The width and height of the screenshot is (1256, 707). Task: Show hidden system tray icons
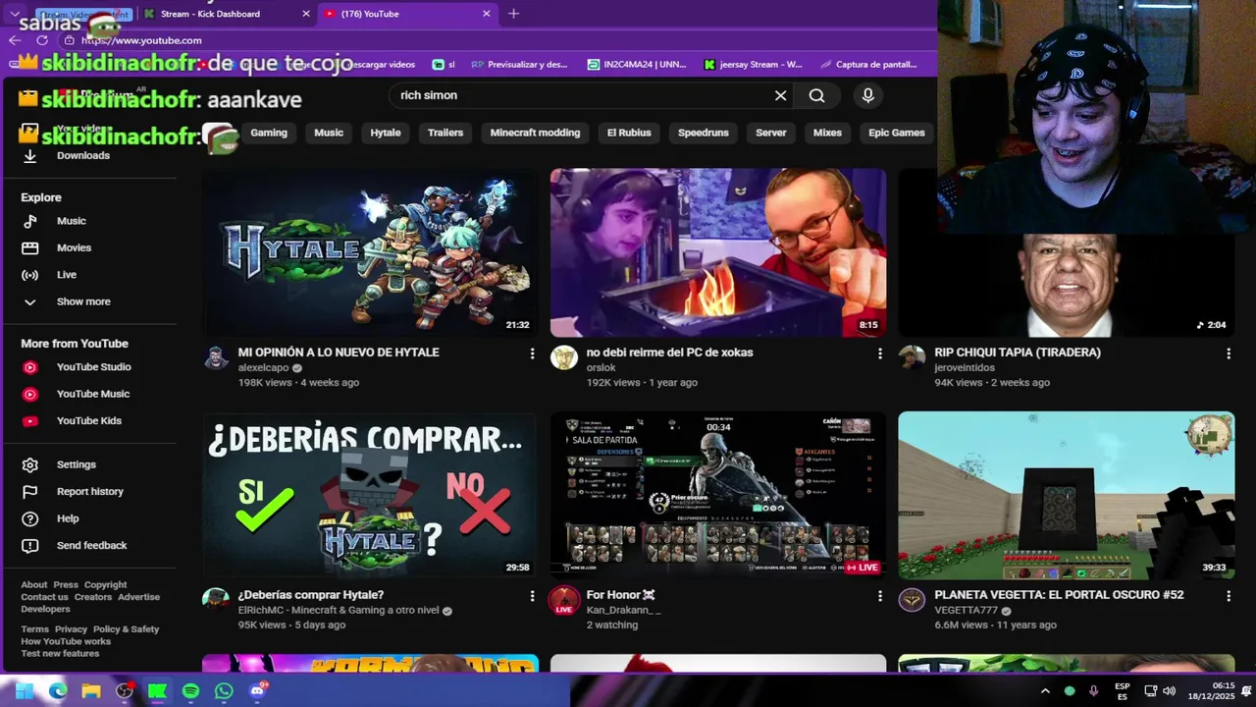1045,691
